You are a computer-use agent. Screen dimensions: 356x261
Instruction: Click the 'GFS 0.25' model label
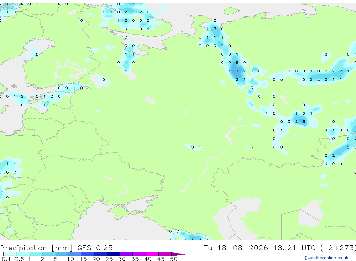[95, 247]
